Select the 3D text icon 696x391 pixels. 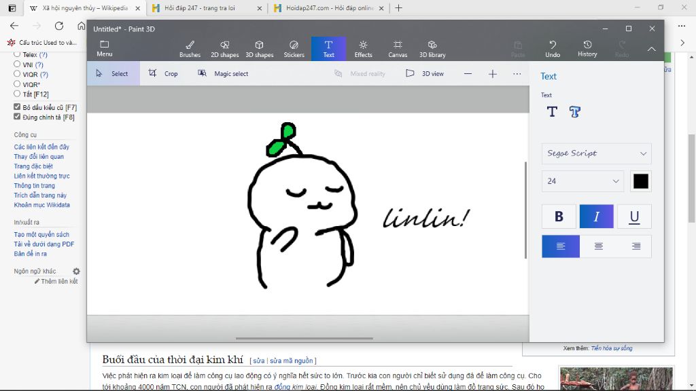click(575, 112)
